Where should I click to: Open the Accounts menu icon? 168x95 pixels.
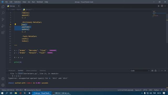point(3,79)
